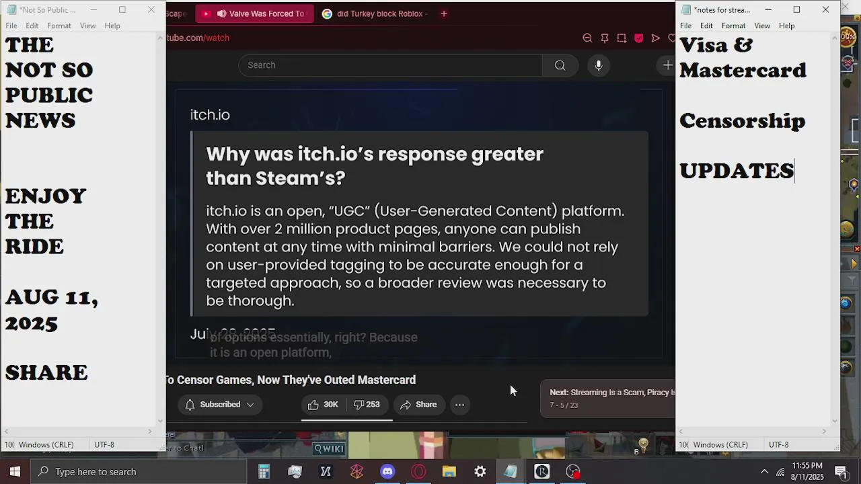Click video title 'To Censor Games, Now They've Outed Mastercard'
This screenshot has height=484, width=861.
(x=291, y=380)
